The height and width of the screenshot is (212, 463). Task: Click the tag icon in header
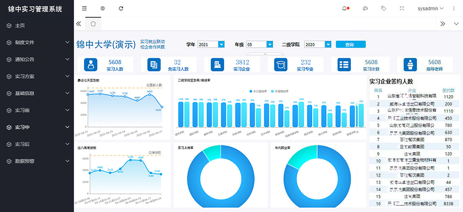[x=383, y=8]
